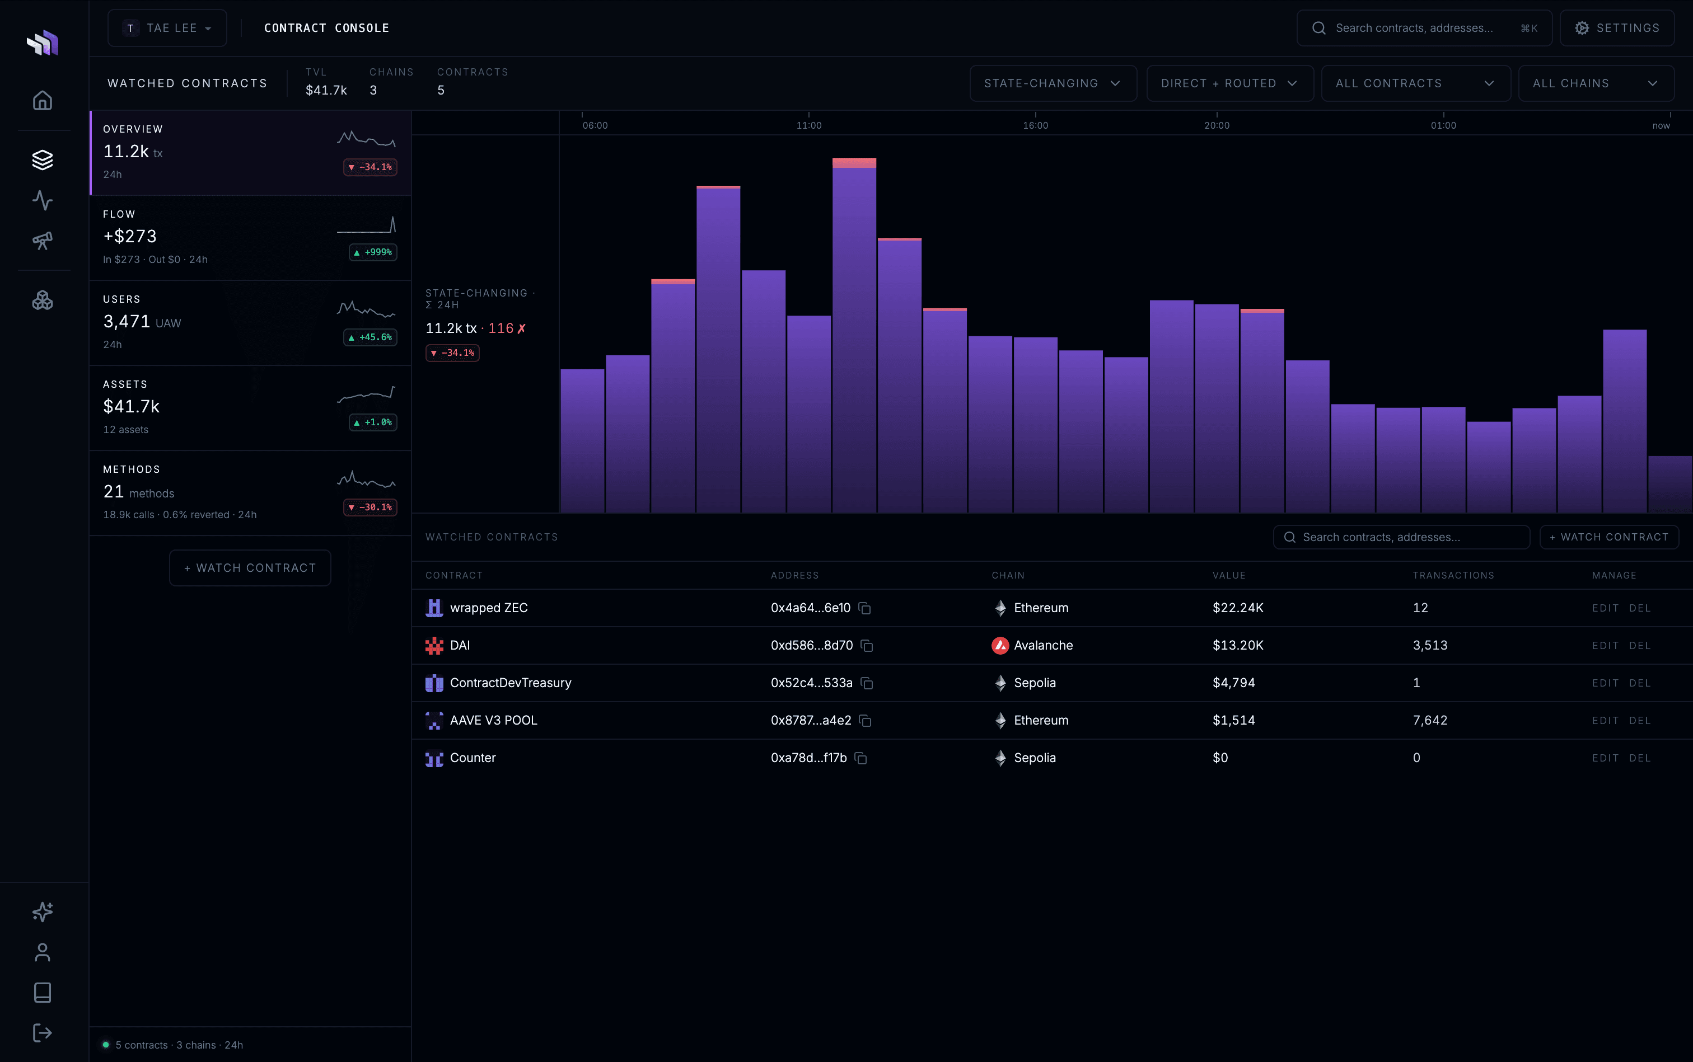Open the sparkle AI assistant icon
The width and height of the screenshot is (1693, 1062).
[42, 911]
